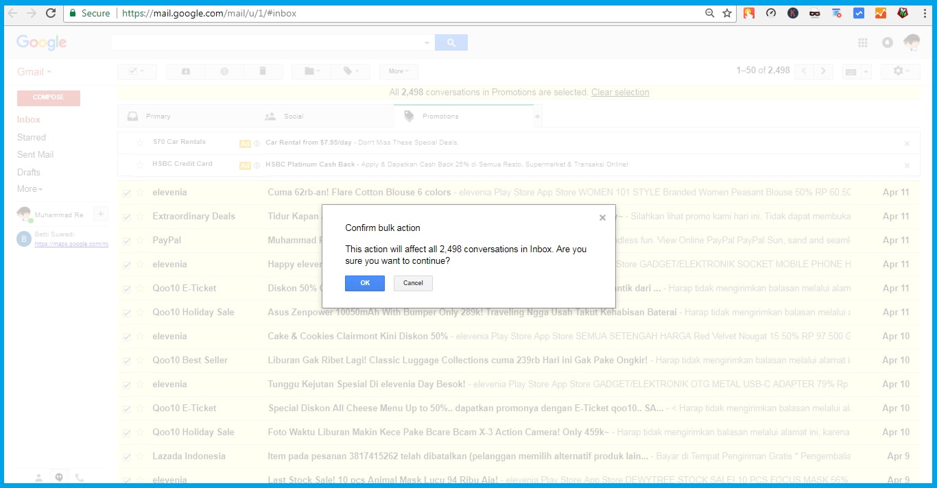Uncheck the Flare Cotton Blouse elevenia email

pos(126,193)
